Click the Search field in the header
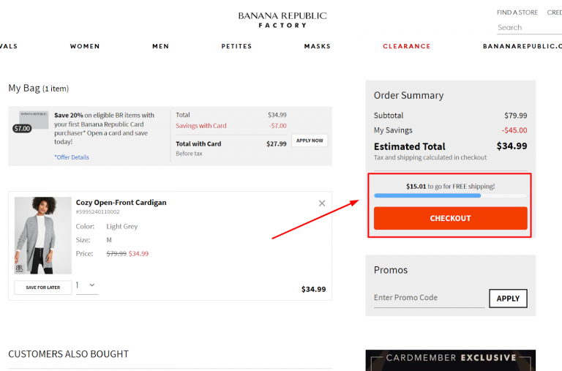 (529, 28)
